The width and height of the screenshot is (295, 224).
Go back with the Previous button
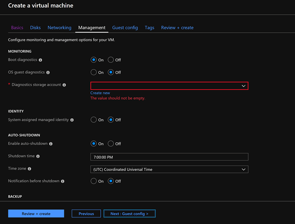click(x=86, y=214)
